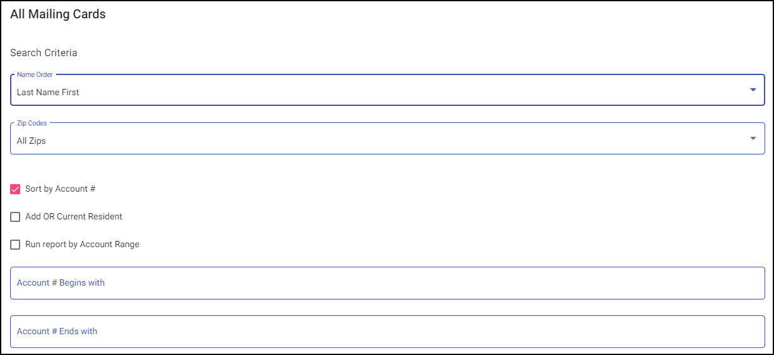Check the Run report by Account Range box
The width and height of the screenshot is (774, 355).
16,245
